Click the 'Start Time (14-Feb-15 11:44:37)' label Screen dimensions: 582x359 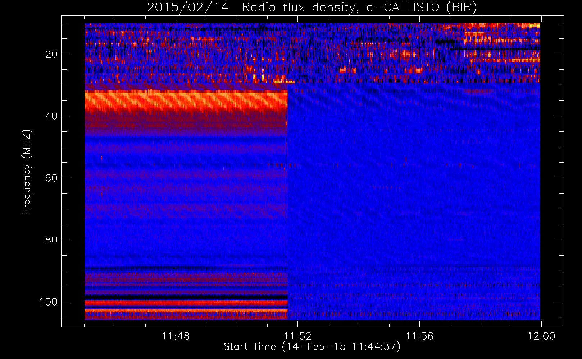coord(312,347)
